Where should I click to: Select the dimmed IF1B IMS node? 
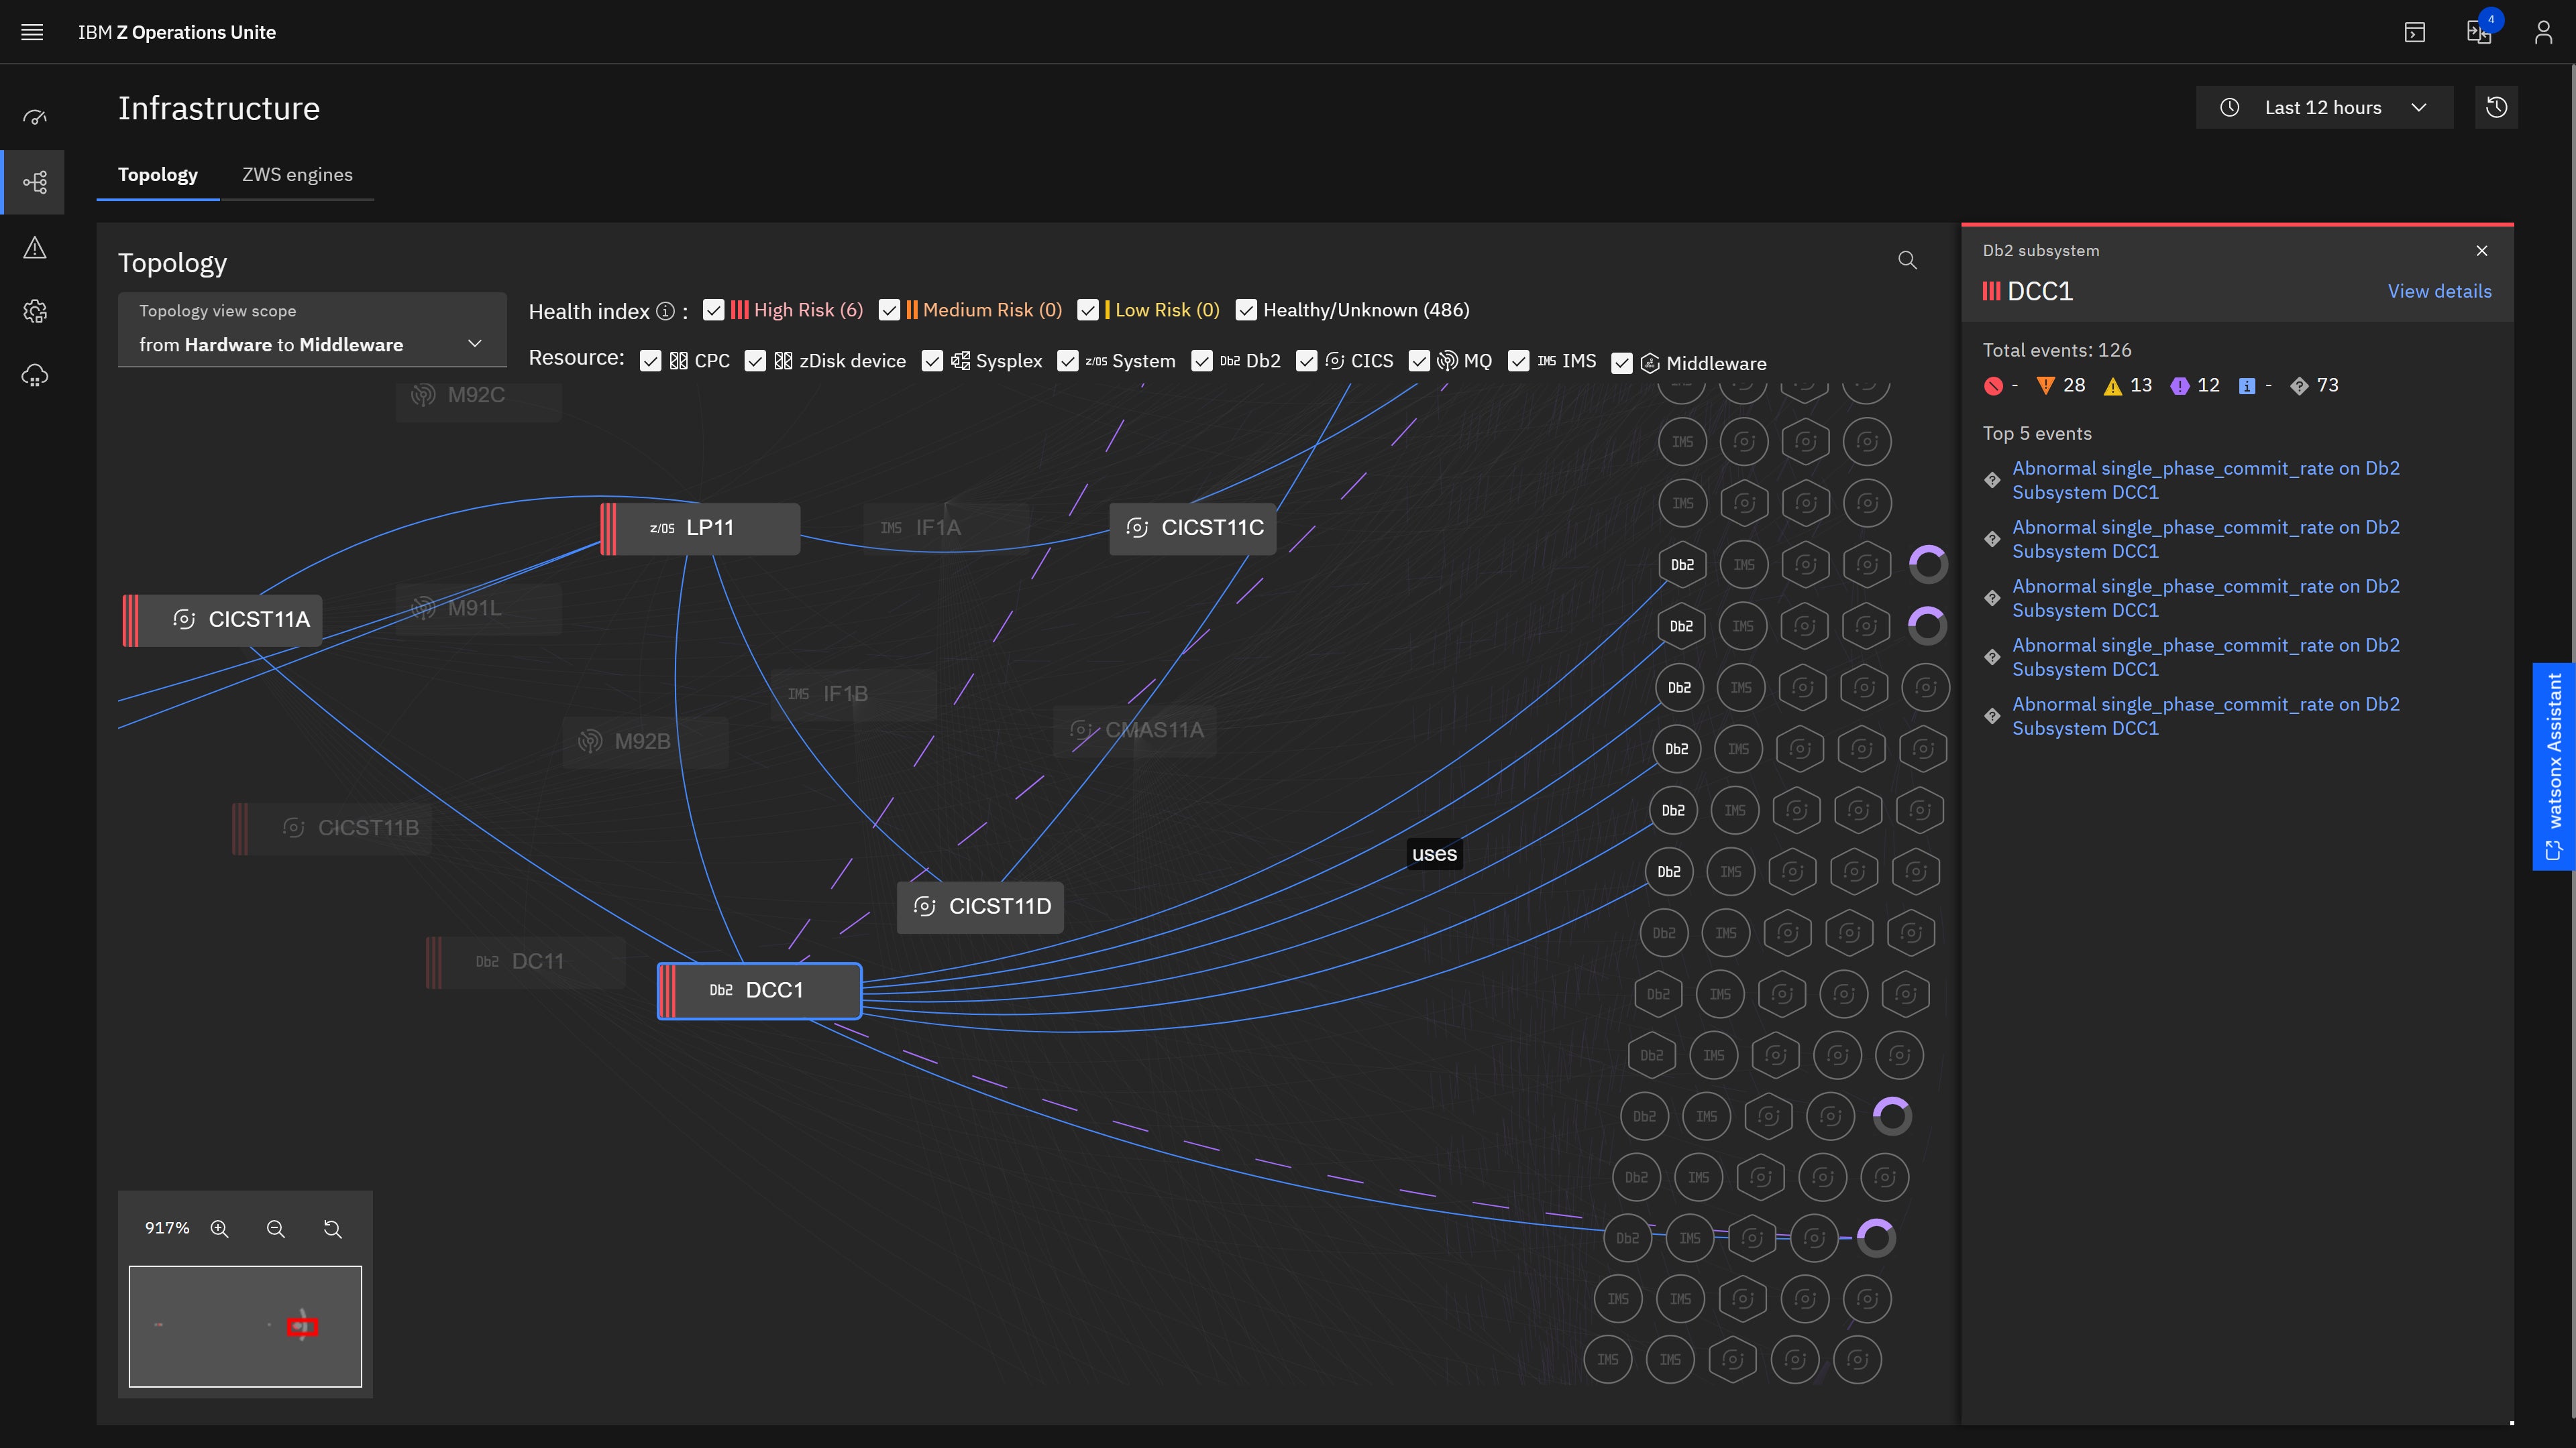[x=854, y=694]
